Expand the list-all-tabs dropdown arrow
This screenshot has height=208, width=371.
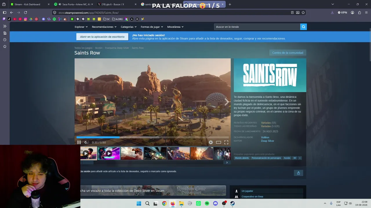click(x=333, y=4)
